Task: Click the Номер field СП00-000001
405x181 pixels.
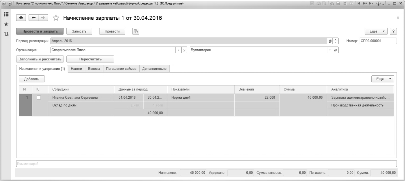Action: (378, 41)
